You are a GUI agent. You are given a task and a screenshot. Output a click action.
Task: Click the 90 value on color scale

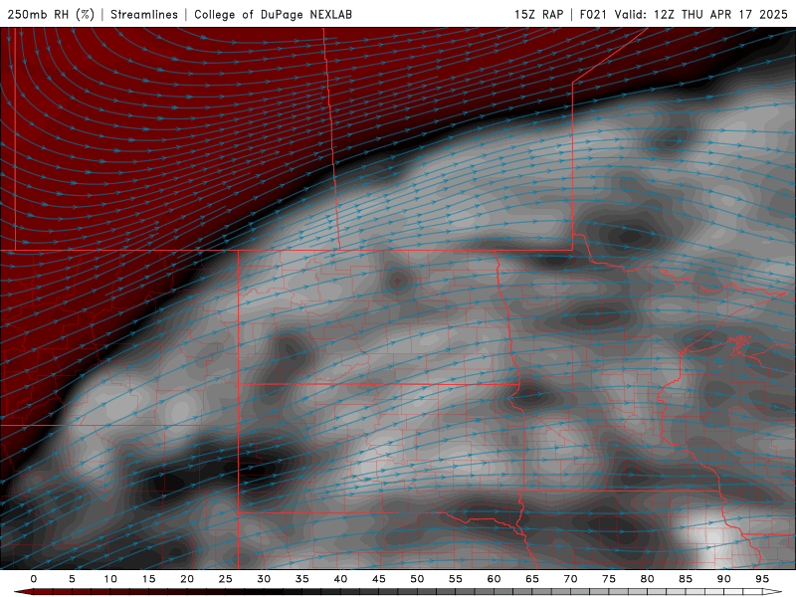tap(723, 579)
